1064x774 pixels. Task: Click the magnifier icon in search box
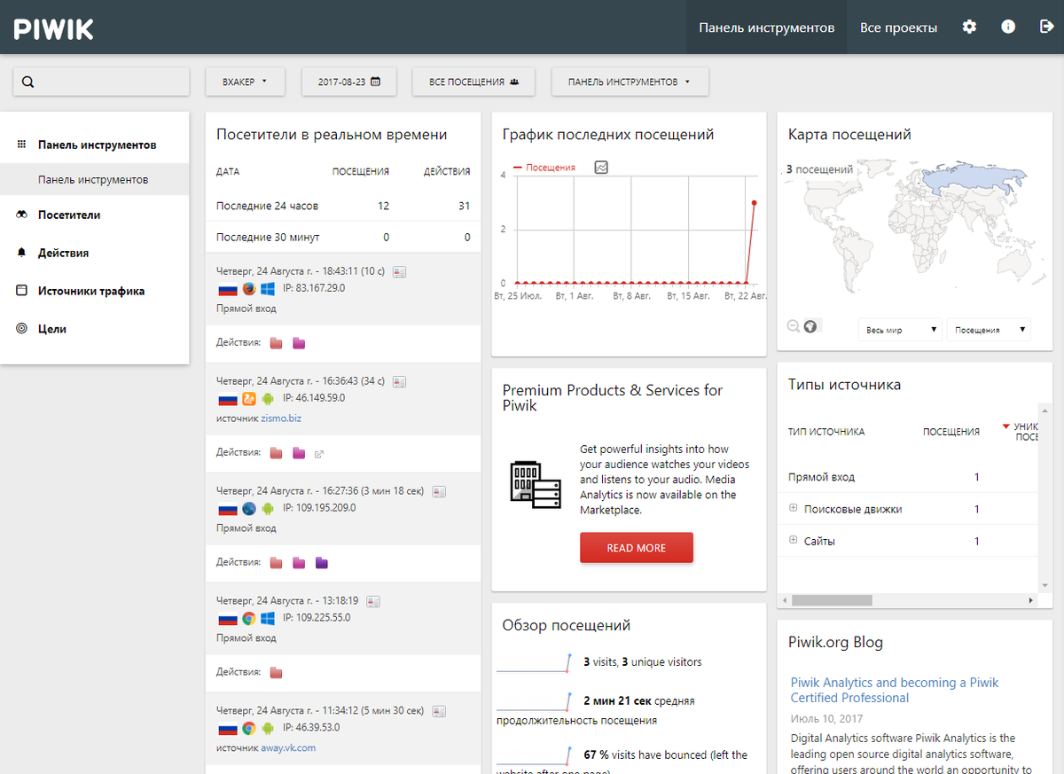point(28,82)
